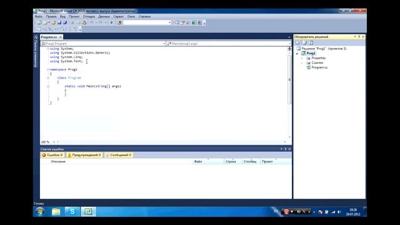
Task: Toggle the Предупреждений: 0 filter
Action: pos(84,155)
